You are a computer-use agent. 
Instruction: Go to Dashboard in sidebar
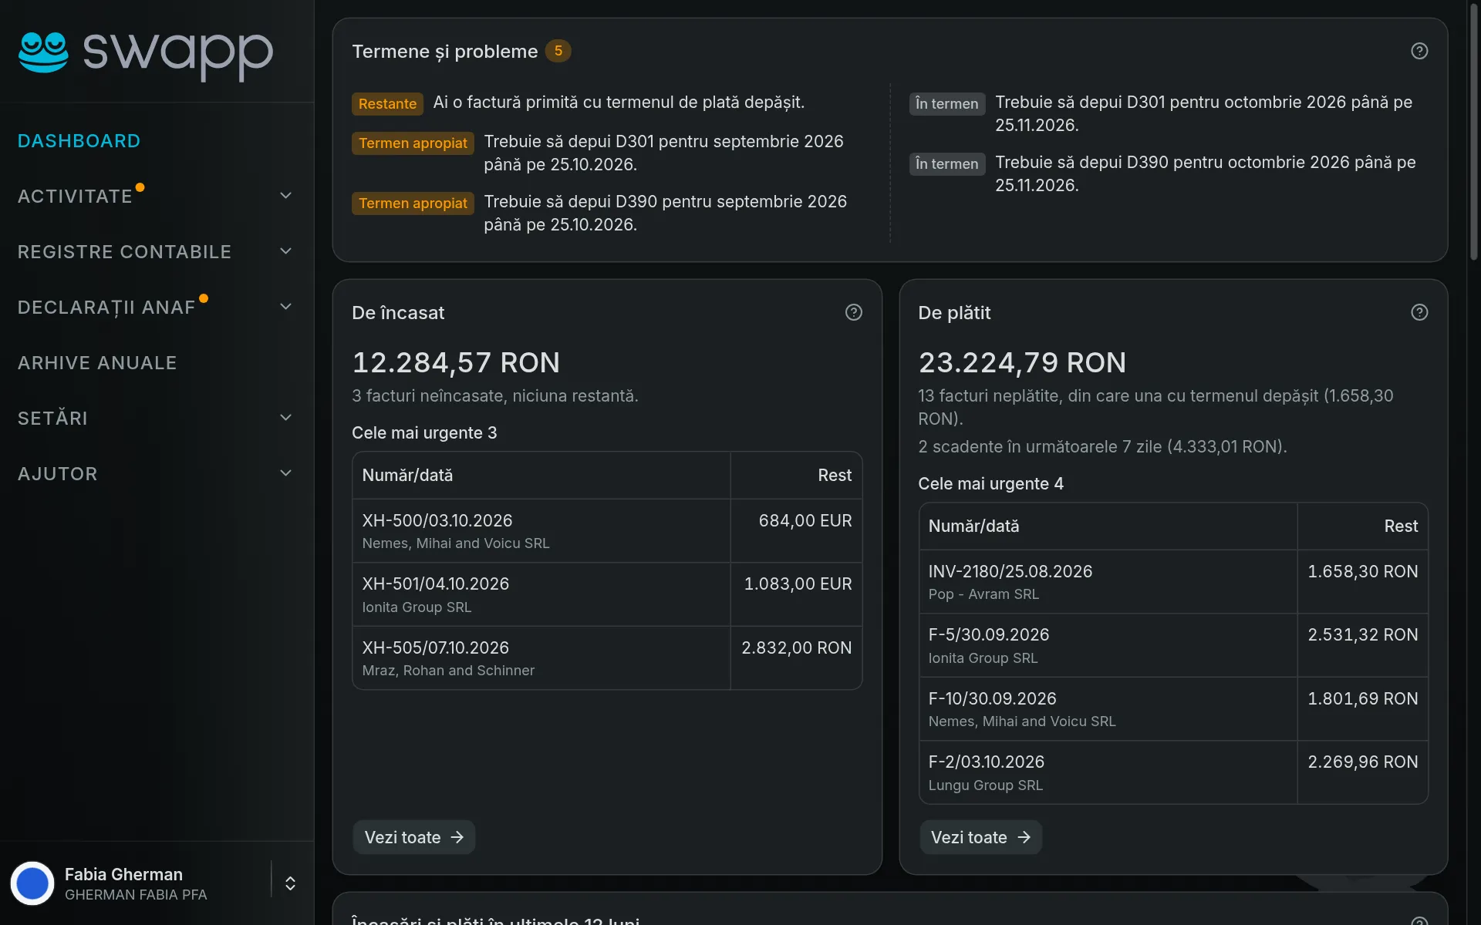tap(79, 141)
